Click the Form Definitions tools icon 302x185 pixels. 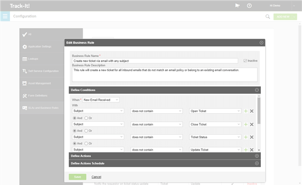[x=25, y=95]
